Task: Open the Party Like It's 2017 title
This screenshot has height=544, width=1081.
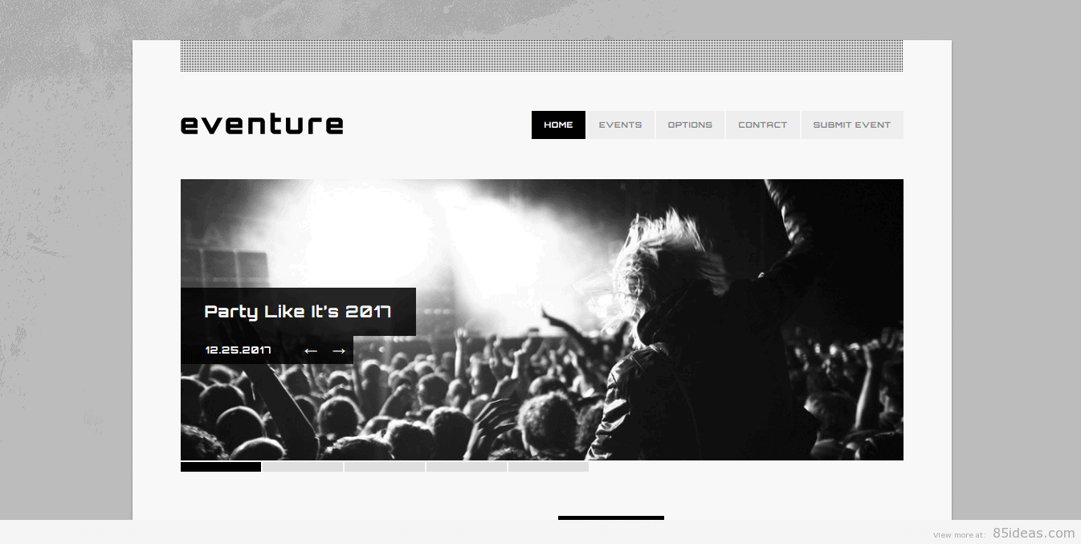Action: click(x=298, y=312)
